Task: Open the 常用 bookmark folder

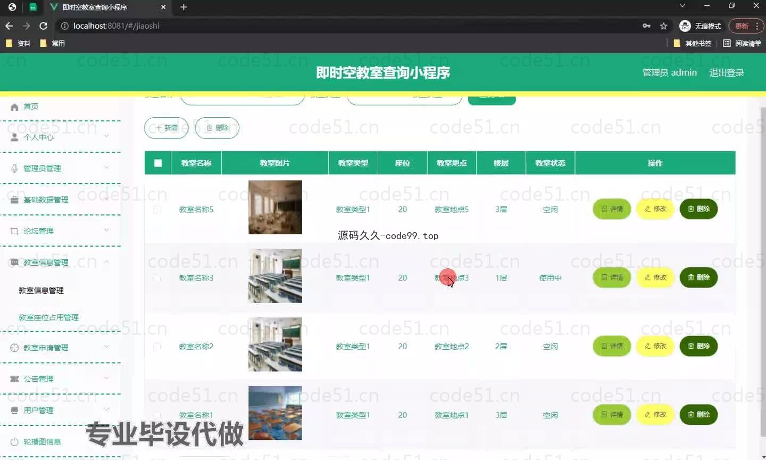Action: point(52,43)
